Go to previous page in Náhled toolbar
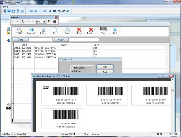This screenshot has height=137, width=181. point(18,21)
